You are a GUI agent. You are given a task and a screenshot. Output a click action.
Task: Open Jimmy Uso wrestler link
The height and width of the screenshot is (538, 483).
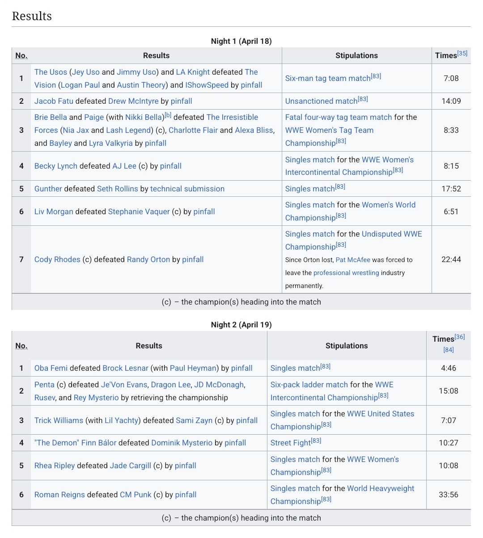point(136,72)
